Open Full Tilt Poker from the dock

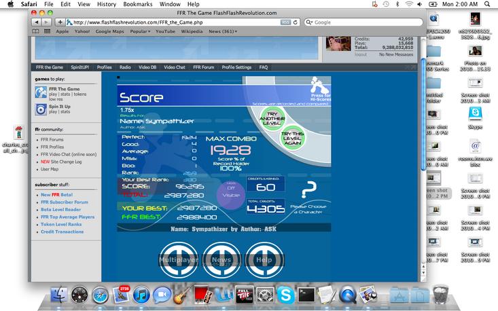coord(244,295)
